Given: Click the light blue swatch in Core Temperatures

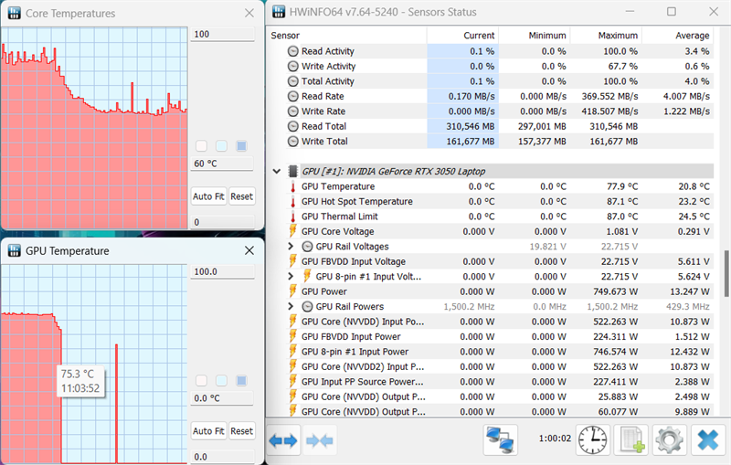Looking at the screenshot, I should (221, 146).
